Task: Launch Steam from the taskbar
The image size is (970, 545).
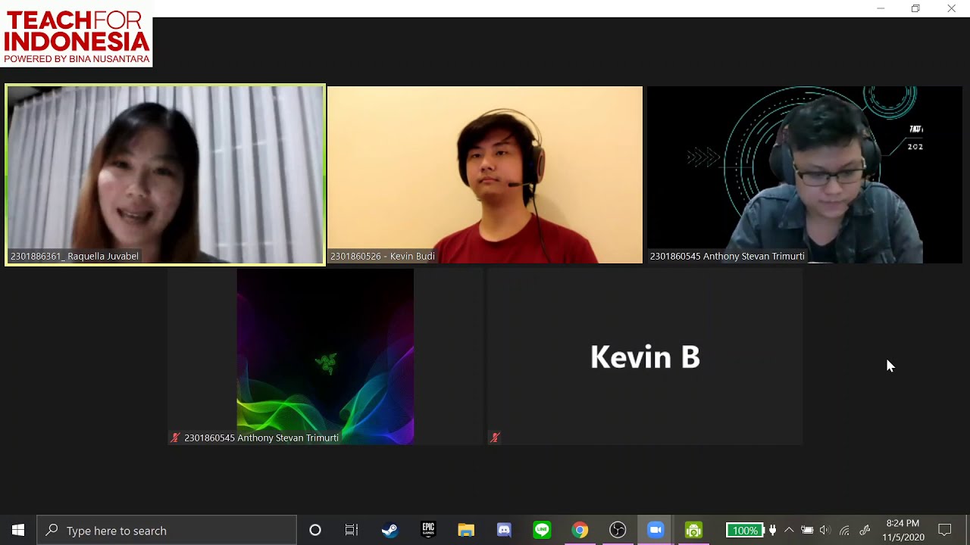Action: 390,531
